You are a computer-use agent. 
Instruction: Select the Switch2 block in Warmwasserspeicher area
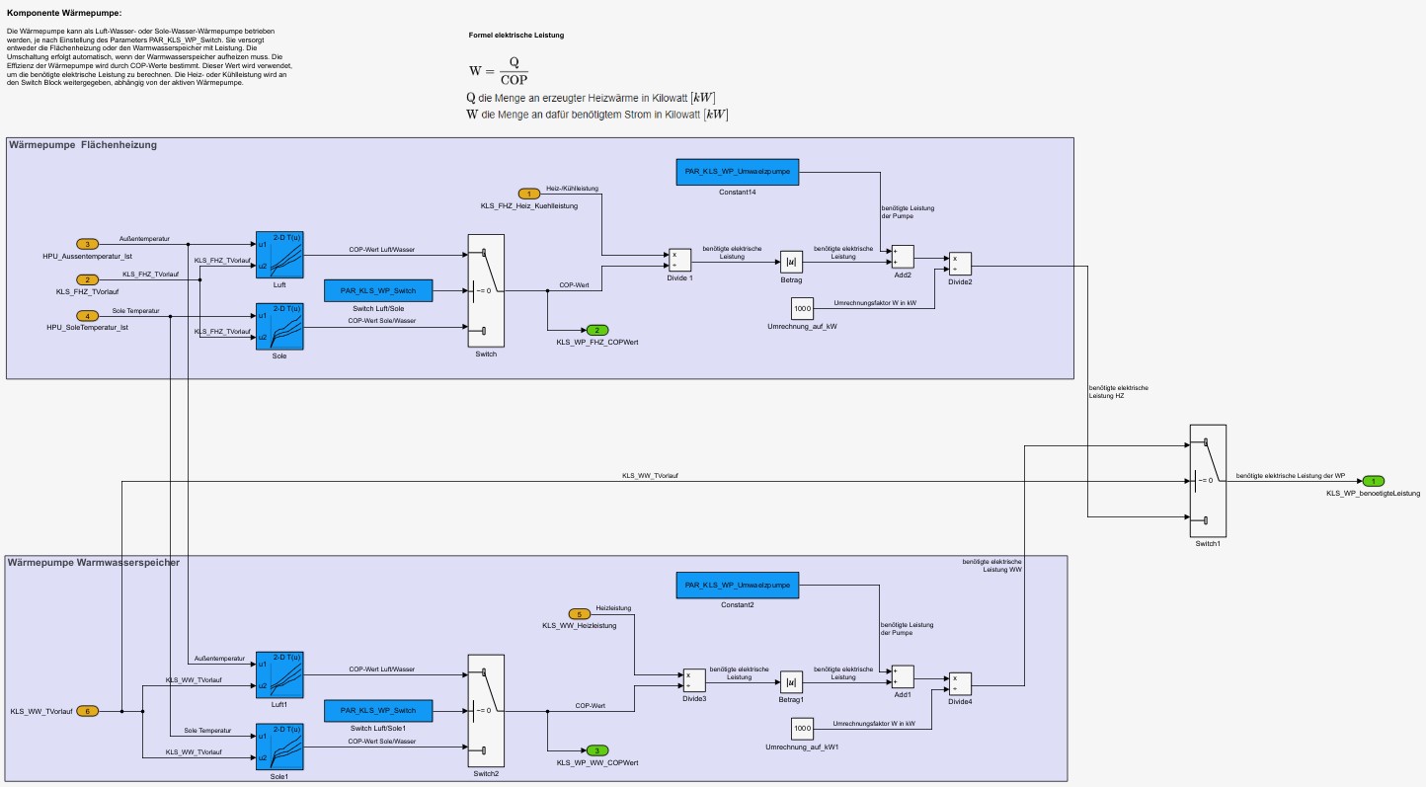tap(485, 711)
